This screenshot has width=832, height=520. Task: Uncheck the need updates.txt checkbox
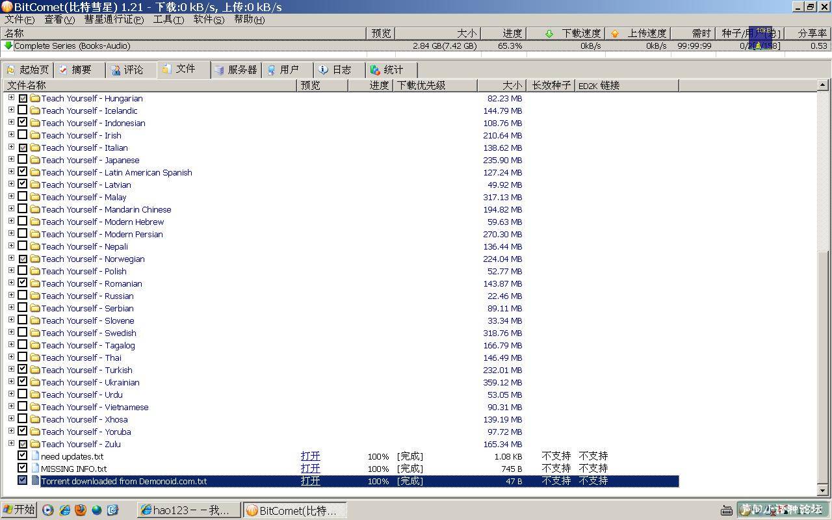click(23, 456)
